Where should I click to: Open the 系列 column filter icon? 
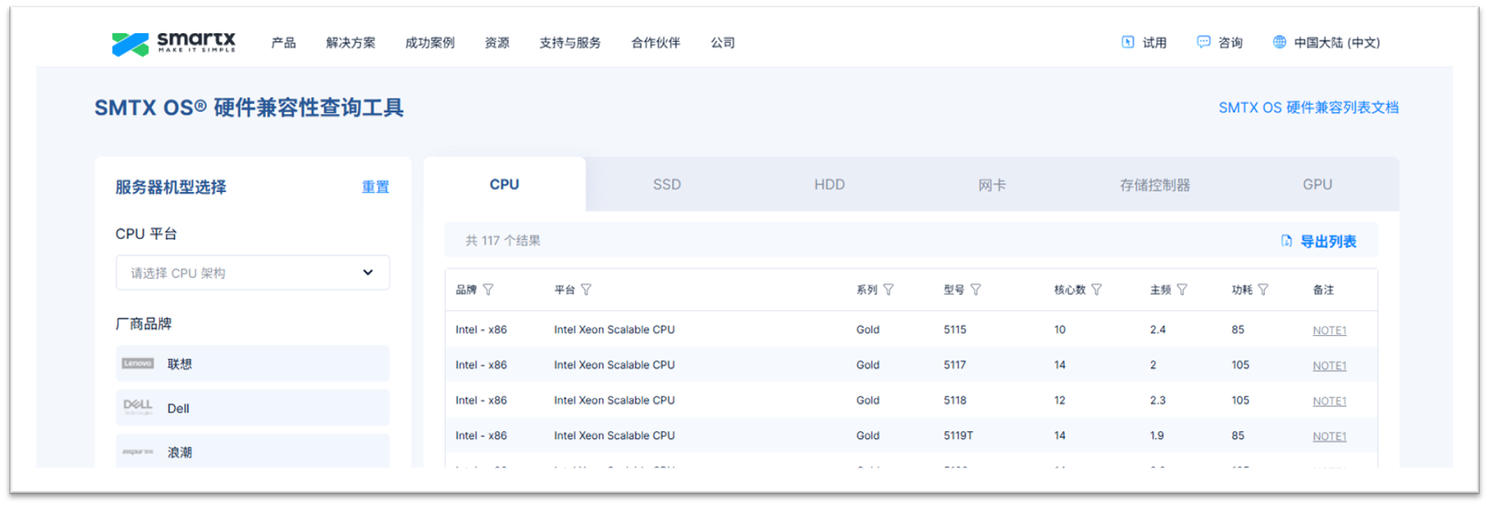click(888, 290)
